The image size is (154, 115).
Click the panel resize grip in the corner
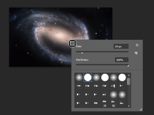tap(141, 109)
